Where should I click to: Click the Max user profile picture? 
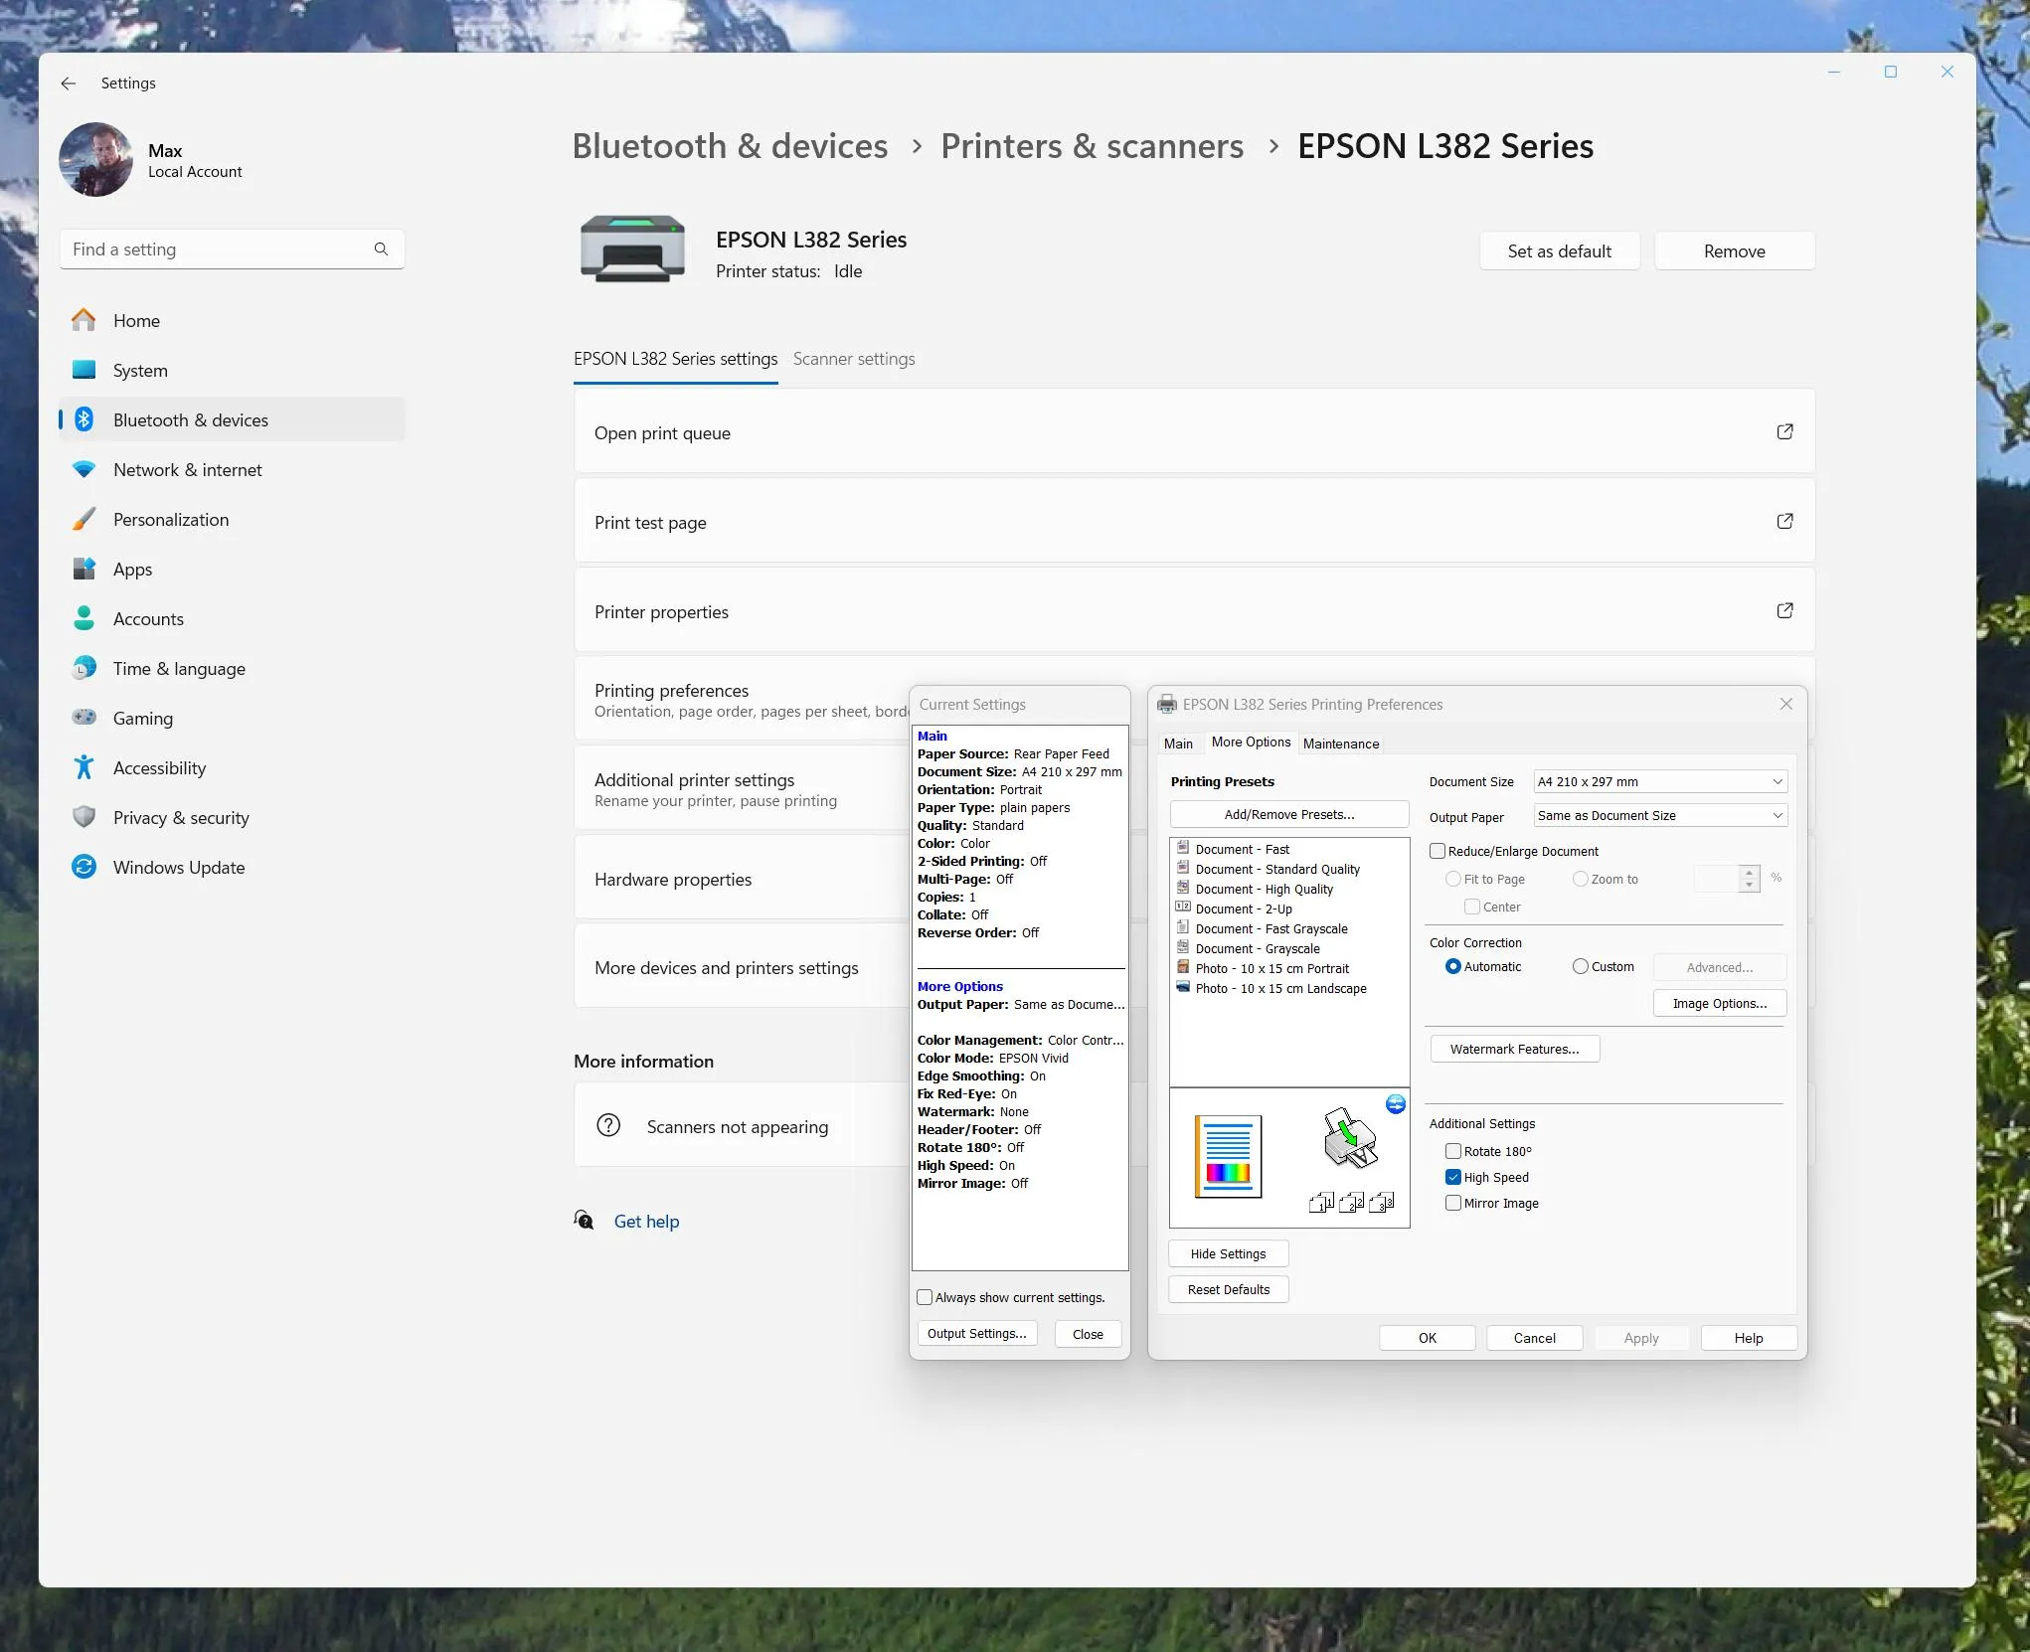point(95,159)
